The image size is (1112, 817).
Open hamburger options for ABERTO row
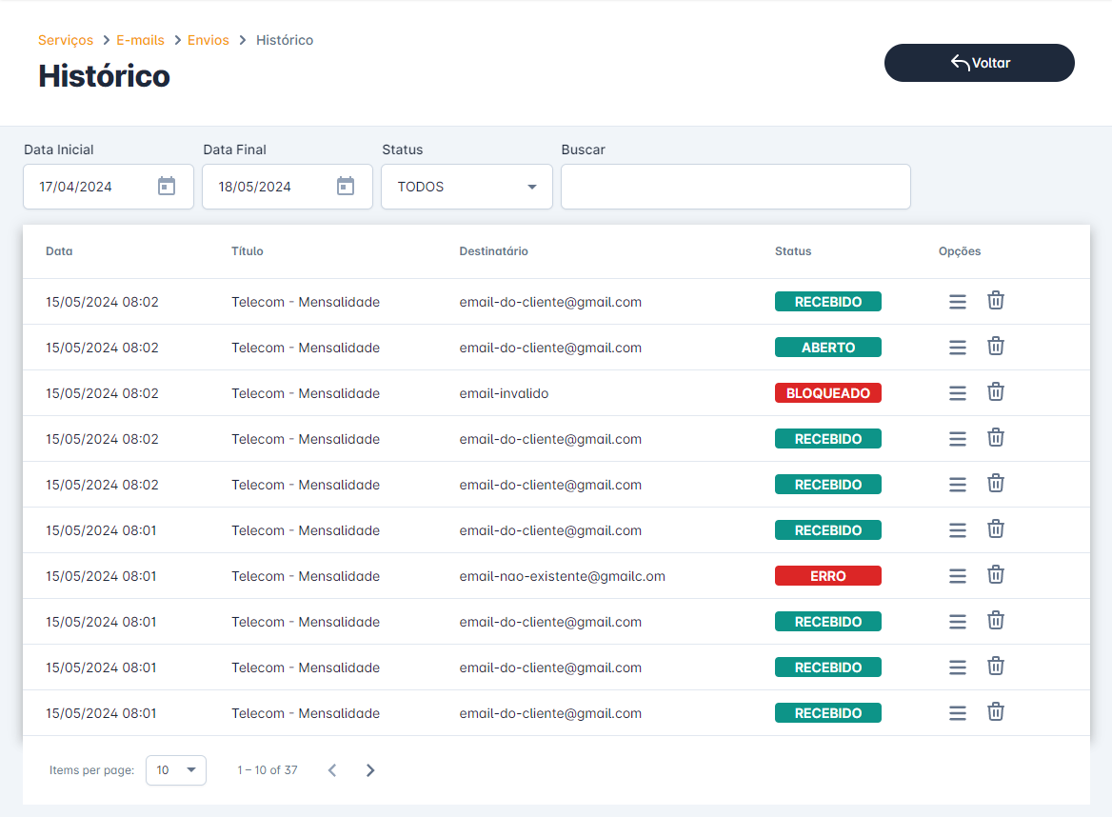[x=957, y=348]
